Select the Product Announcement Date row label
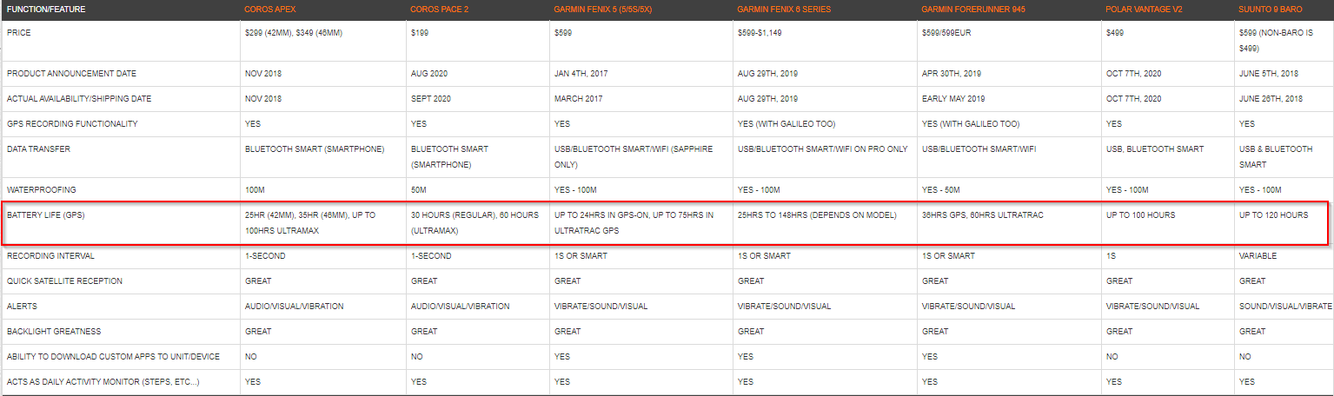Viewport: 1334px width, 396px height. click(71, 74)
